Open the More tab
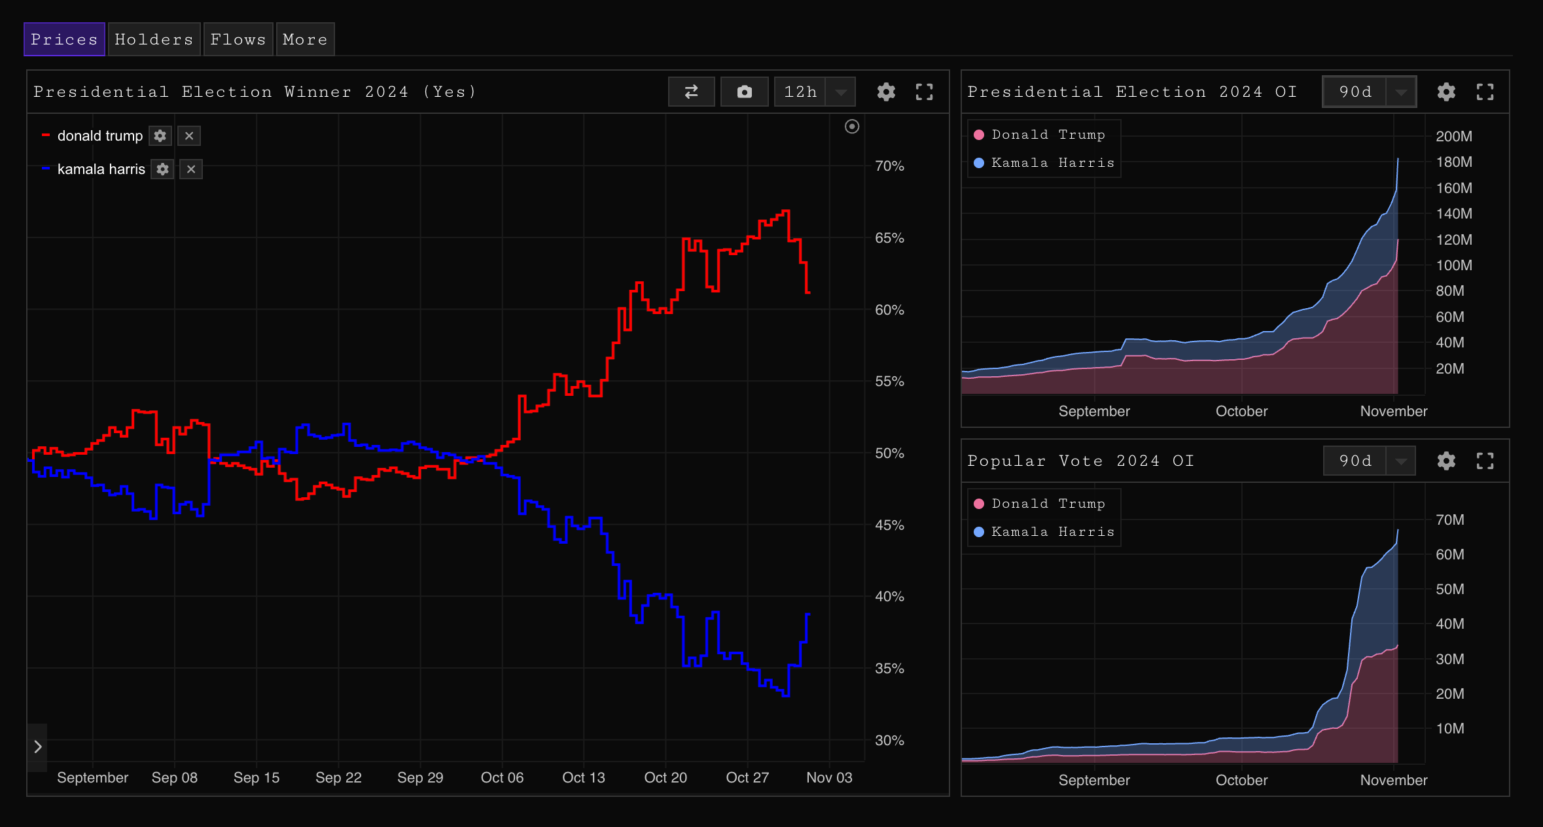The image size is (1543, 827). click(x=305, y=40)
